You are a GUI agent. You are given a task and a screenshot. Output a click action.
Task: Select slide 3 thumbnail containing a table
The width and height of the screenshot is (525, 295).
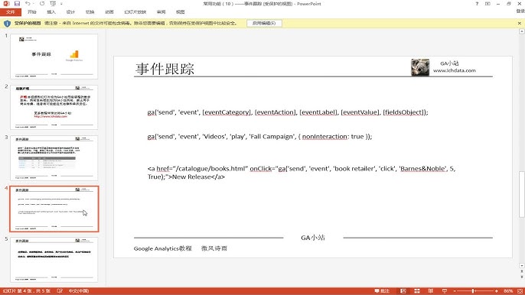pos(54,158)
